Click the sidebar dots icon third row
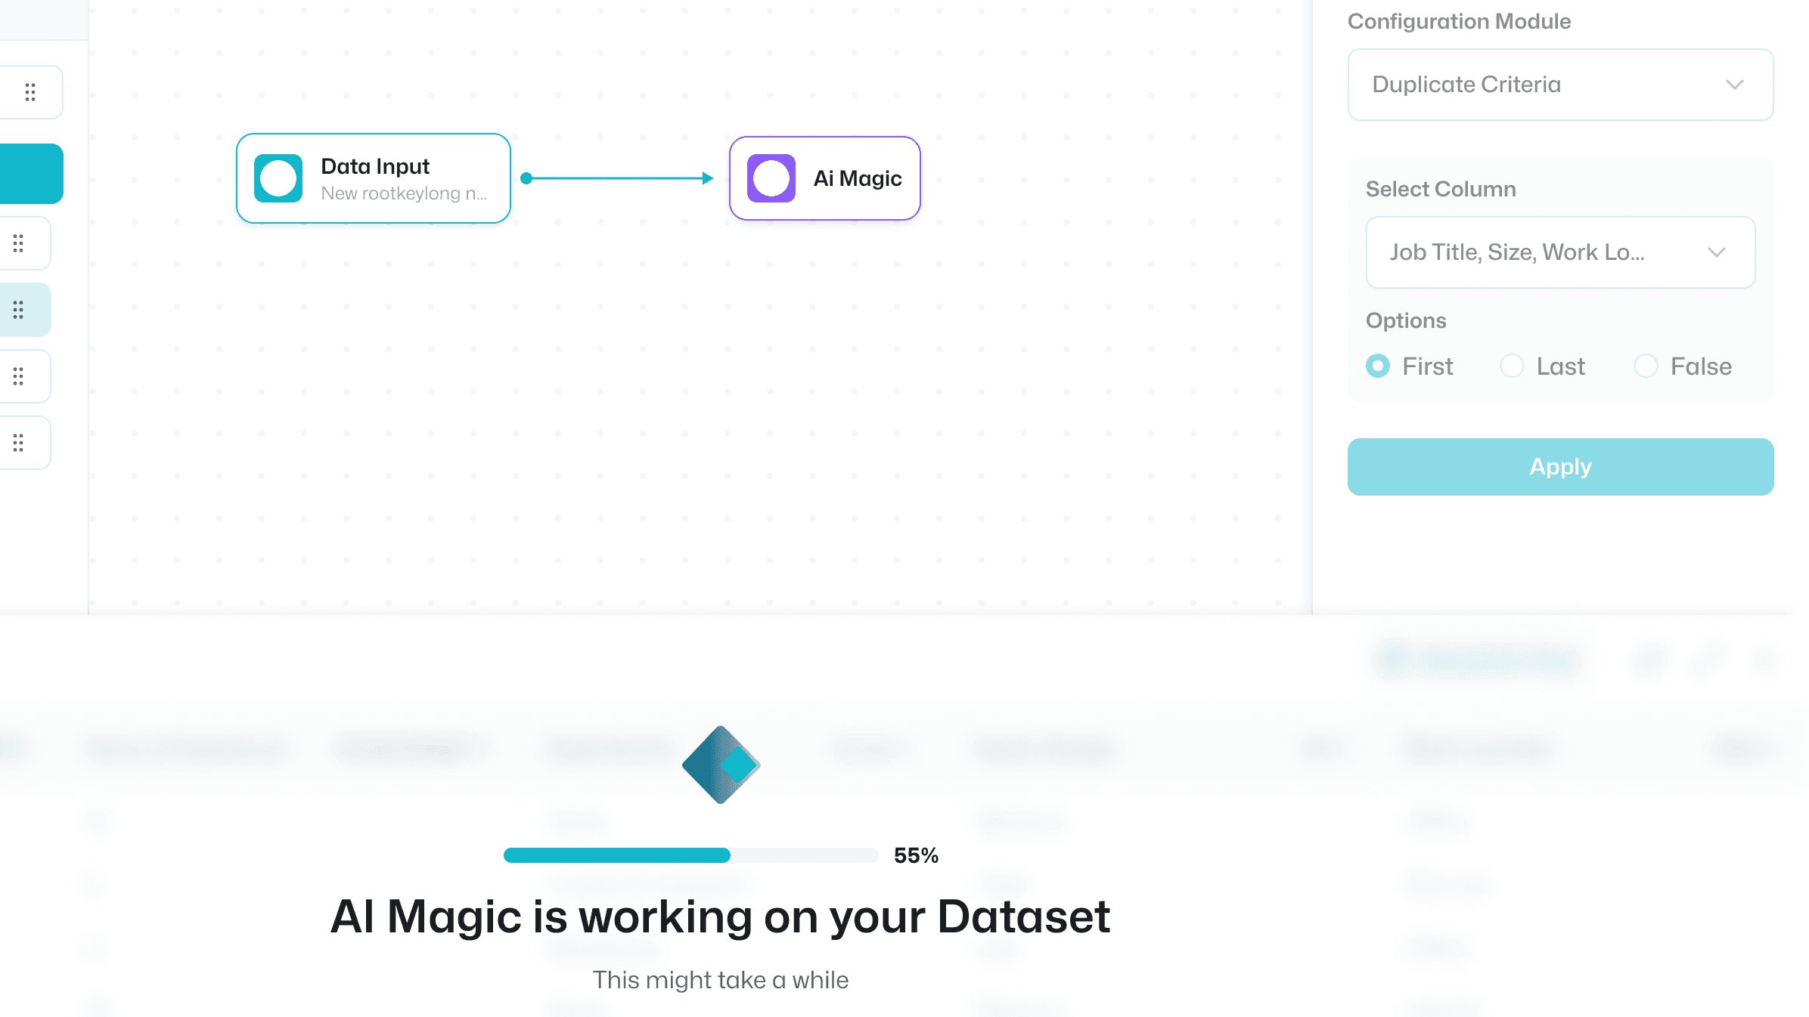Screen dimensions: 1809x1017 click(31, 242)
